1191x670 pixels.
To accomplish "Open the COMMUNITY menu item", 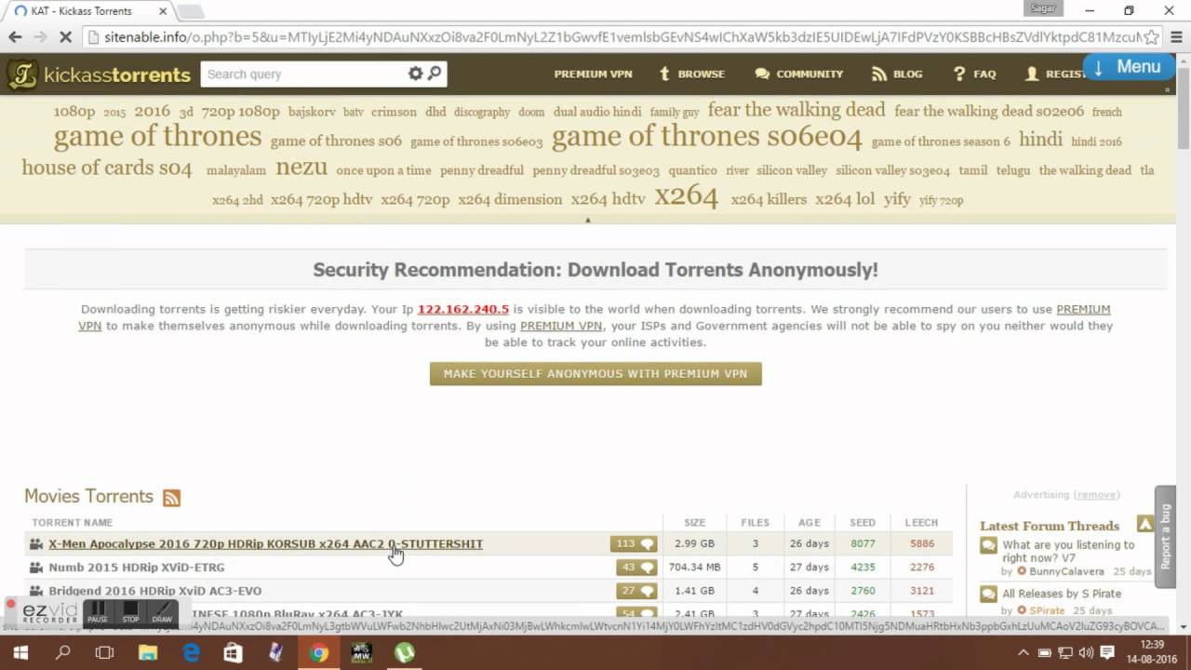I will click(x=799, y=74).
